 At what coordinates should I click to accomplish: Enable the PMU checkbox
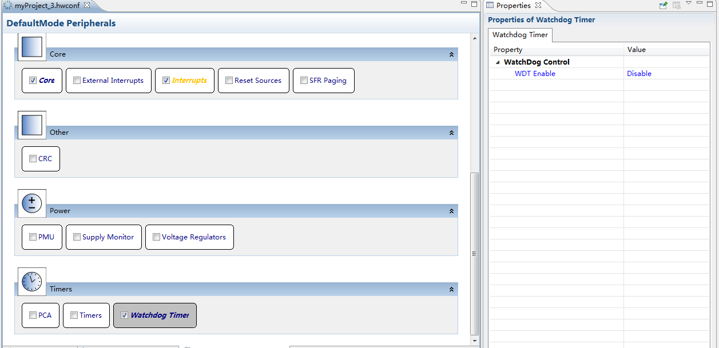[33, 237]
